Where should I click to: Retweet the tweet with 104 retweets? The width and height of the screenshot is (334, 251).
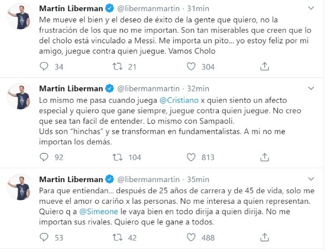click(x=117, y=157)
